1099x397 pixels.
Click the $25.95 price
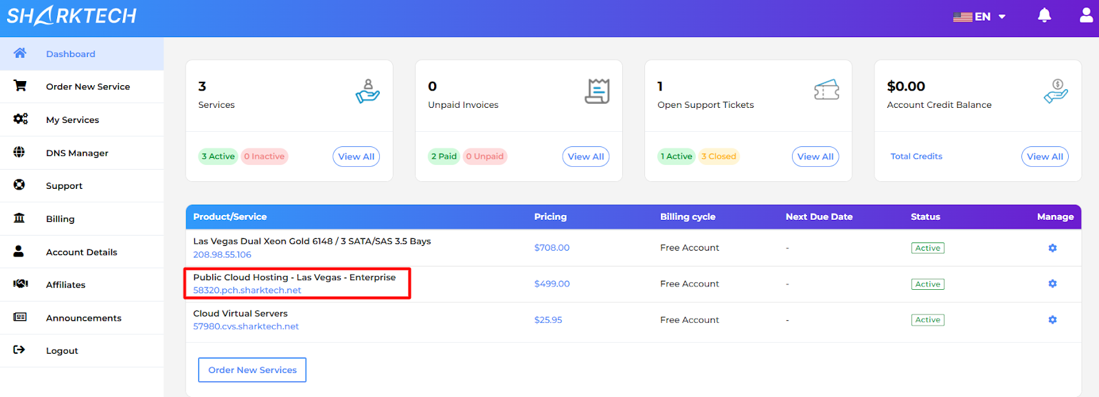coord(548,320)
